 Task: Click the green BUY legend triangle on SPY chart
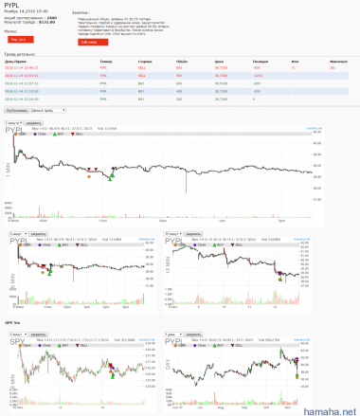pyautogui.click(x=60, y=345)
